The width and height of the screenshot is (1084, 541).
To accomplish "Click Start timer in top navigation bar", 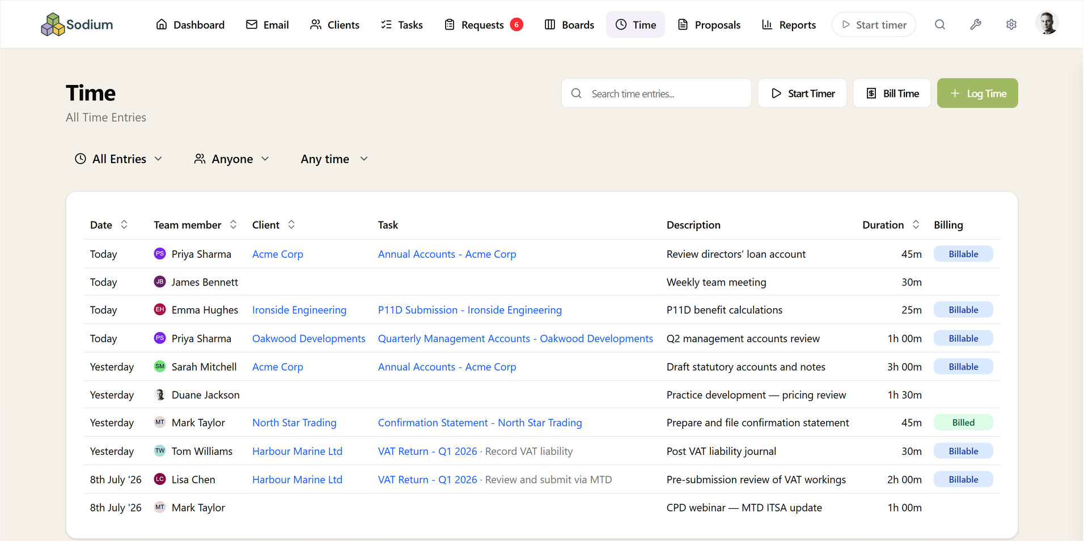I will pyautogui.click(x=874, y=24).
